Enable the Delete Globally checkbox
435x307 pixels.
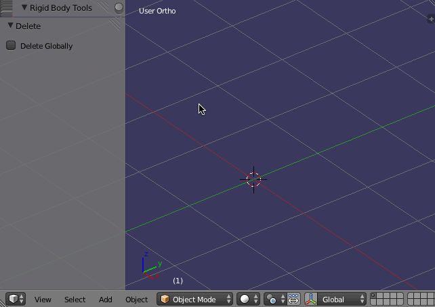click(11, 45)
